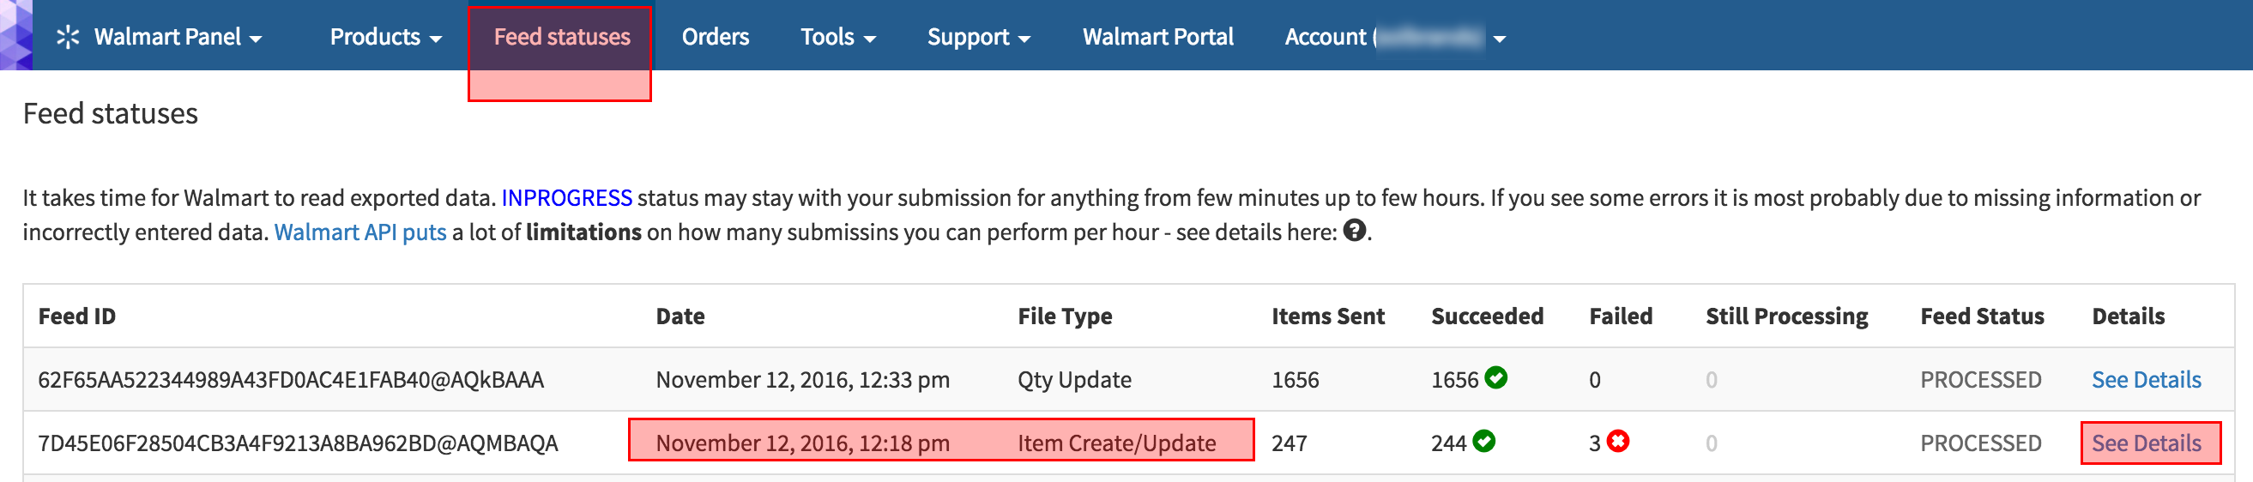Screen dimensions: 2253x482
Task: Open the Walmart Portal menu item
Action: click(x=1158, y=37)
